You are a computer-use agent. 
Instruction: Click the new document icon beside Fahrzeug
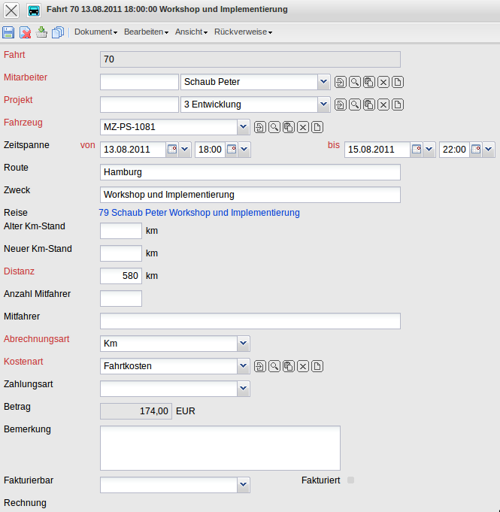pos(317,127)
